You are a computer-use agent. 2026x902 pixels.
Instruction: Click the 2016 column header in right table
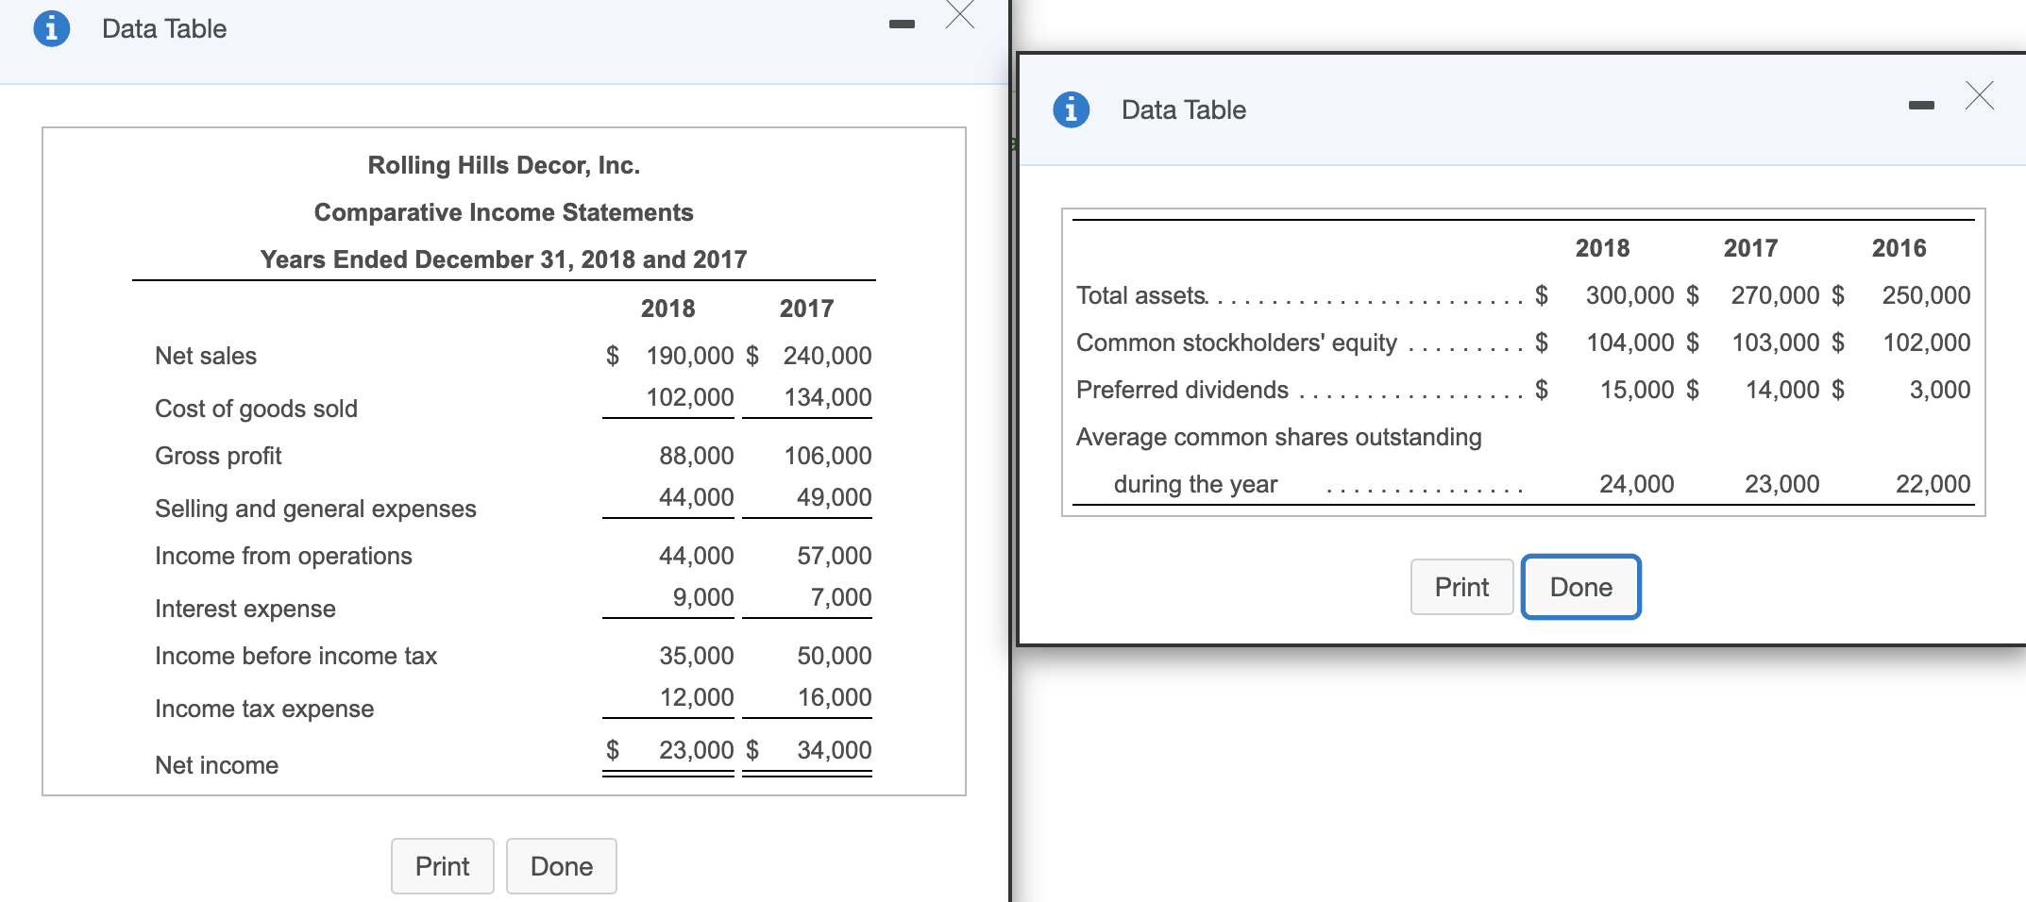pyautogui.click(x=1899, y=248)
